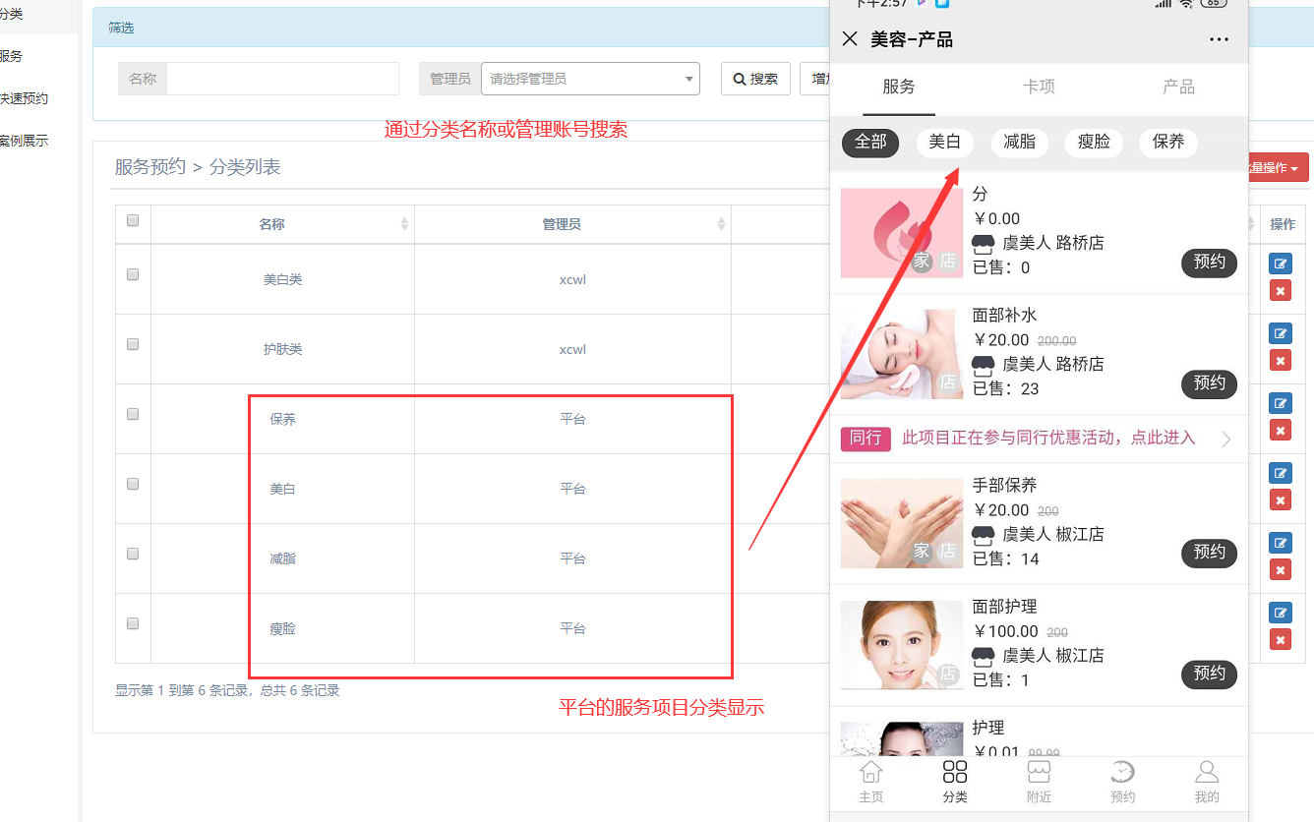
Task: Select 保养 category filter pill
Action: pos(1168,142)
